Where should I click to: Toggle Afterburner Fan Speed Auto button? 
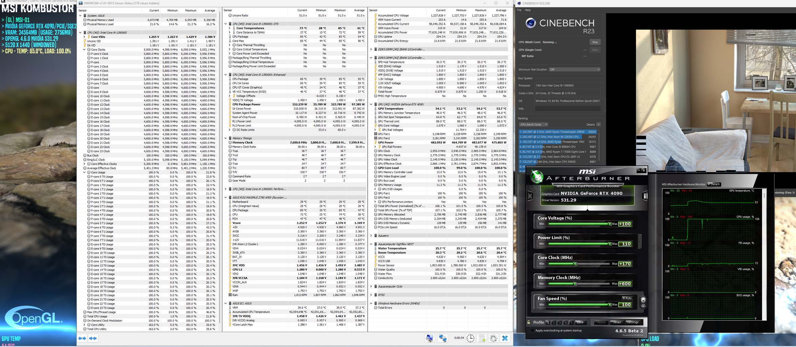click(627, 298)
